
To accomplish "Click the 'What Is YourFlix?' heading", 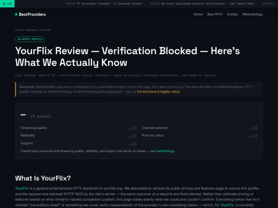I will tap(43, 178).
